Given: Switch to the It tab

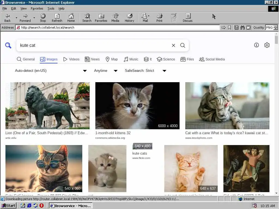Looking at the screenshot, I should (x=148, y=59).
